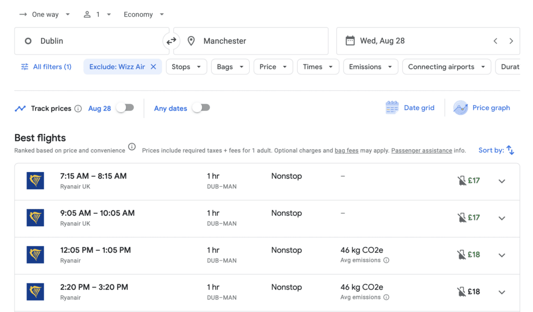Open the All filters panel
Image resolution: width=533 pixels, height=312 pixels.
coord(46,67)
